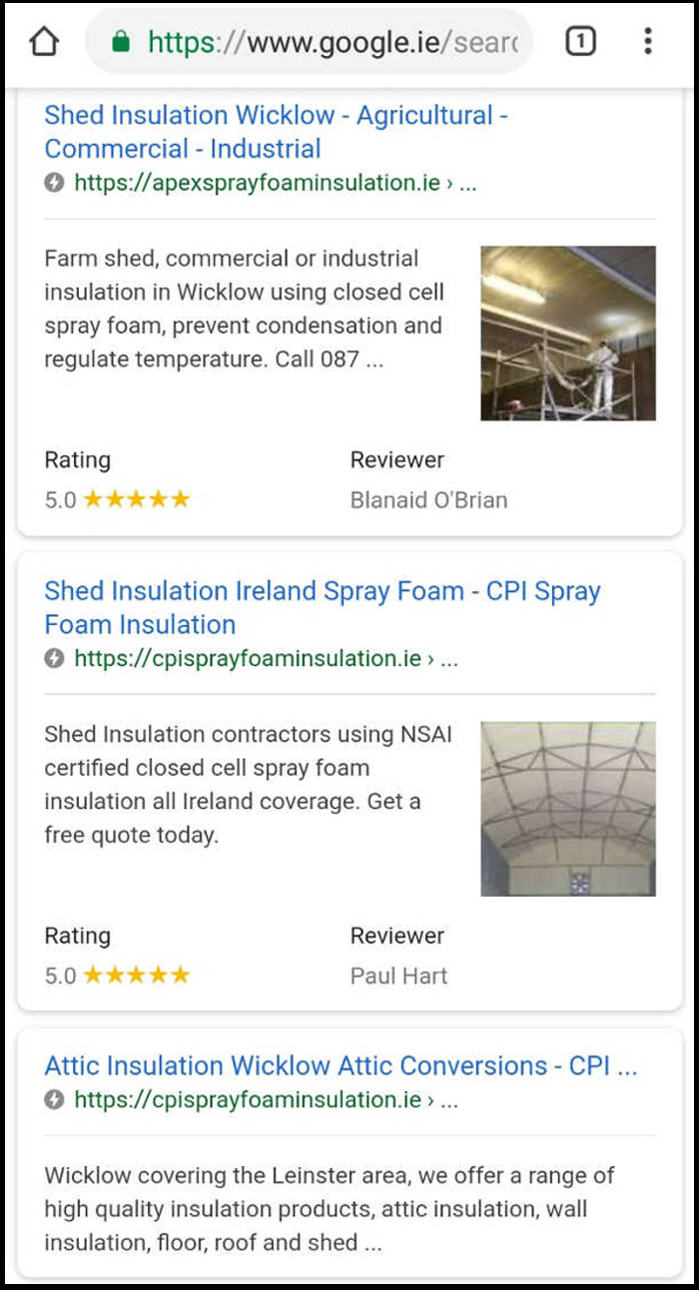Click AMP lightning icon beside apexsprayfoaminsulation.ie
The height and width of the screenshot is (1290, 699).
pyautogui.click(x=54, y=184)
